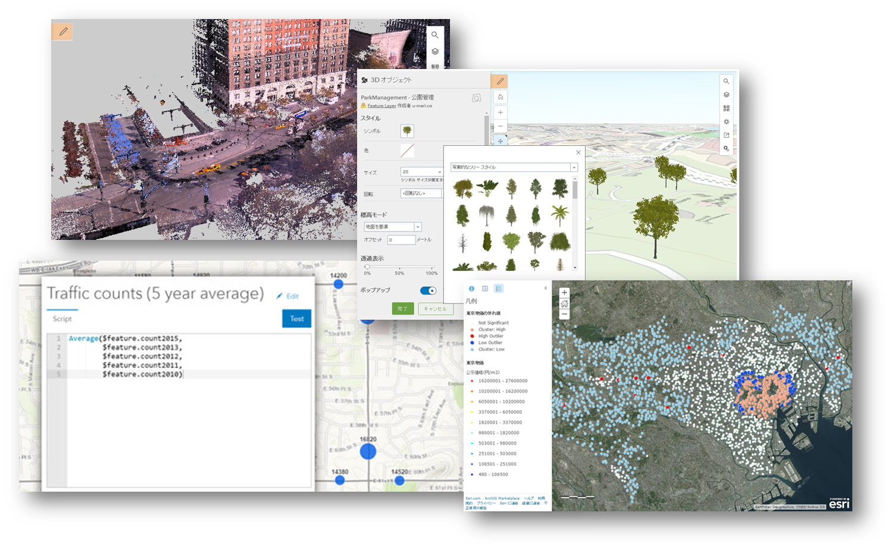
Task: Open the サイズ dropdown showing 20
Action: coord(439,171)
